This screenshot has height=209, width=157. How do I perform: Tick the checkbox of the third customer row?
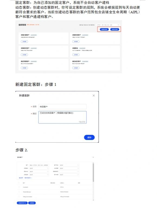[19, 197]
